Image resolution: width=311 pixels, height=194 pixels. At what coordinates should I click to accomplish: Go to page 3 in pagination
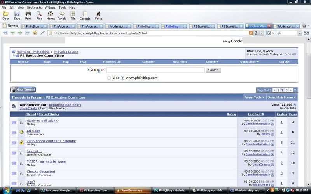[287, 90]
